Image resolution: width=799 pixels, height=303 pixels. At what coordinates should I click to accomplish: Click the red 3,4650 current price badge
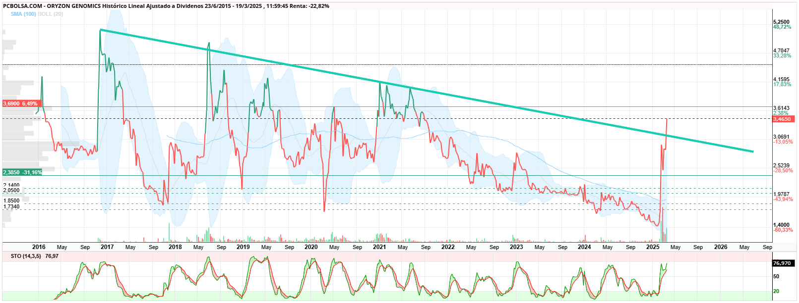tap(784, 119)
